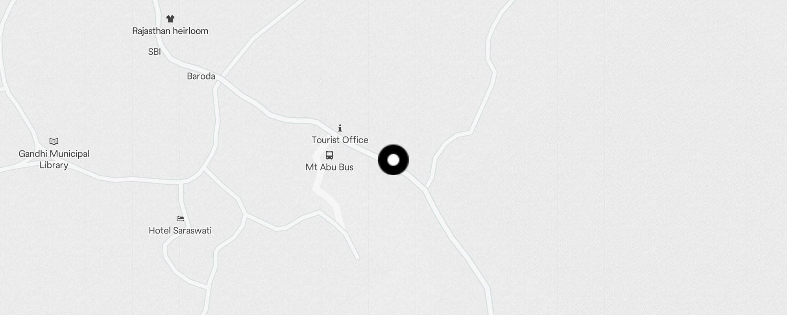Viewport: 787px width, 315px height.
Task: Open the Gandhi Municipal Library label
Action: pos(54,159)
